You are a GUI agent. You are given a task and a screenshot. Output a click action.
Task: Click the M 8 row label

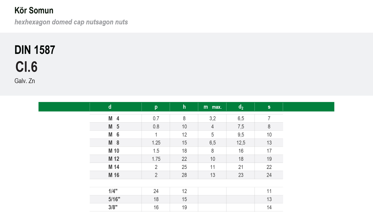tap(114, 143)
